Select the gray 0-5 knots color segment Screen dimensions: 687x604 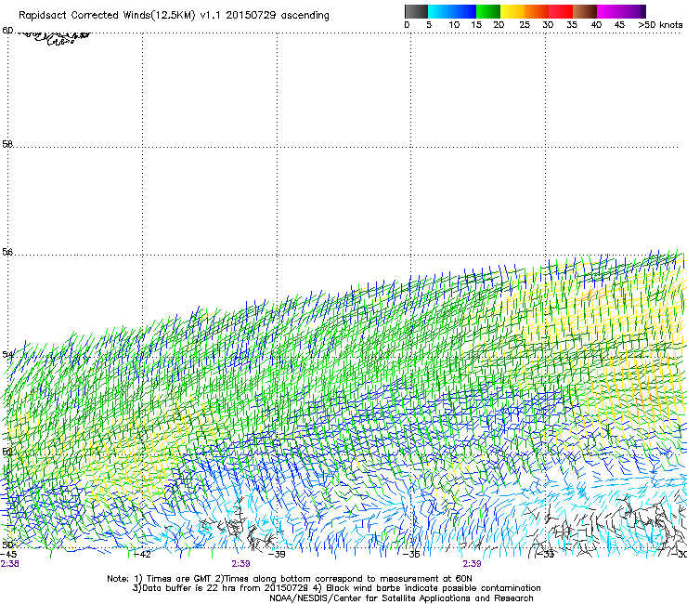pyautogui.click(x=416, y=11)
